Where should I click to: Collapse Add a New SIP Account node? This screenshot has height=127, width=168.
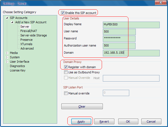(x=12, y=22)
